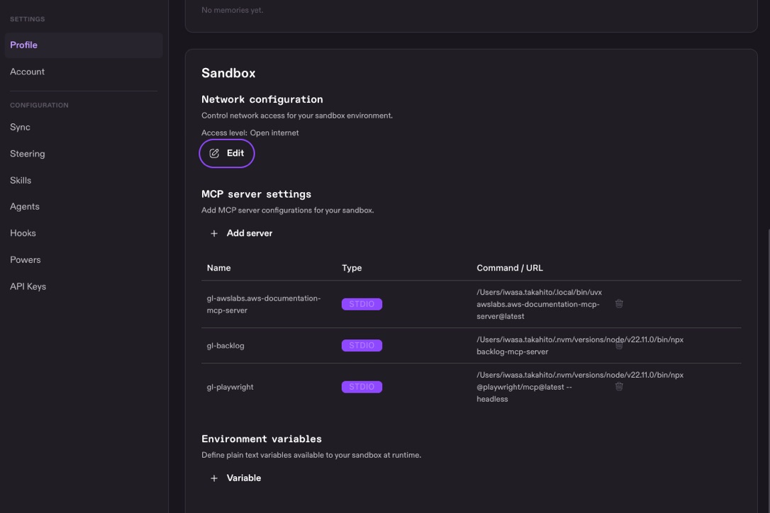Screen dimensions: 770x513
Task: Select the gl-backlog server name
Action: point(225,346)
